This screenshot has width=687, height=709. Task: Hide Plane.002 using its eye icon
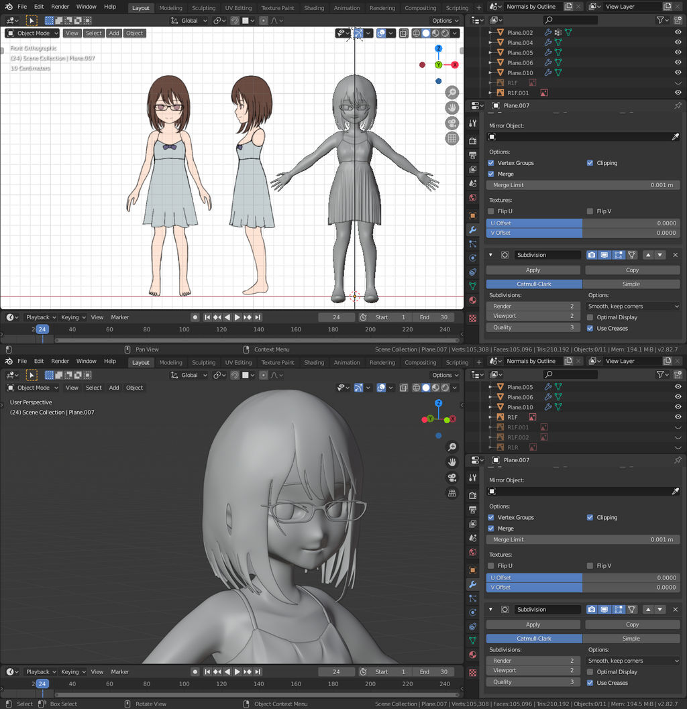coord(678,32)
